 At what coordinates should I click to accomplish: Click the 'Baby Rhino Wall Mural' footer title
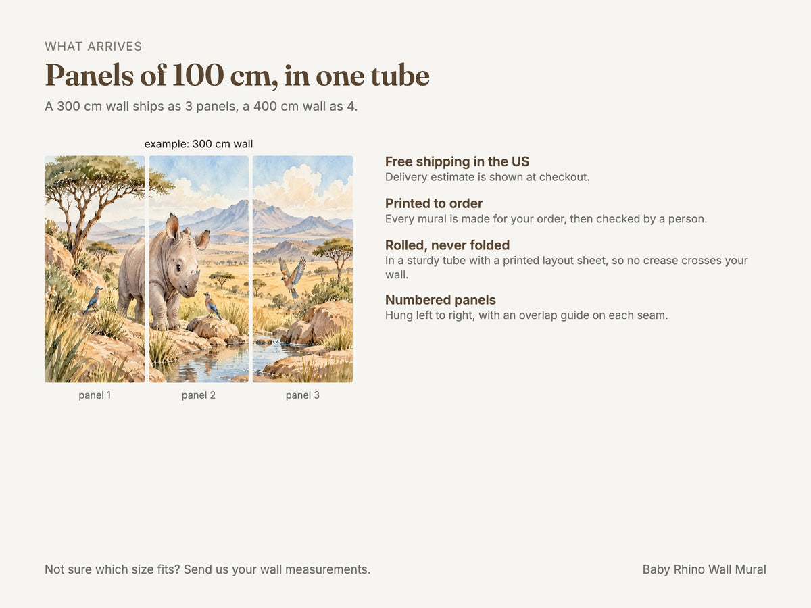click(x=704, y=569)
